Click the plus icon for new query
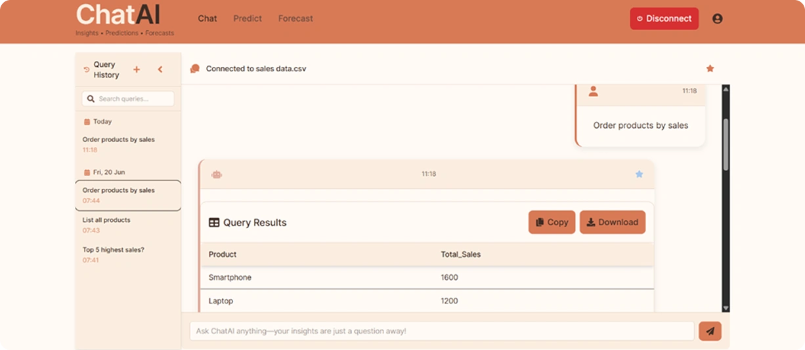The image size is (805, 350). tap(137, 69)
